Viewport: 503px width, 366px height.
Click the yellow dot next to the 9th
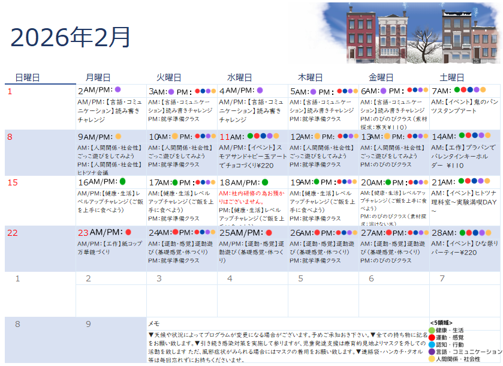[x=118, y=136]
